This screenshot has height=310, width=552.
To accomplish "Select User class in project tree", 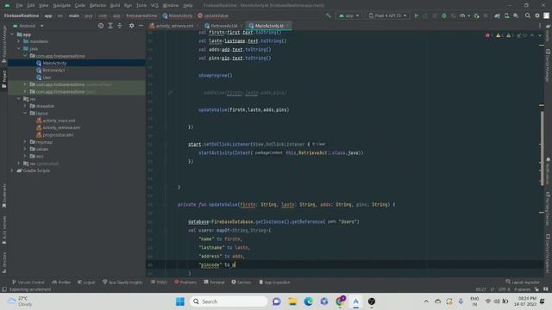I will point(47,77).
